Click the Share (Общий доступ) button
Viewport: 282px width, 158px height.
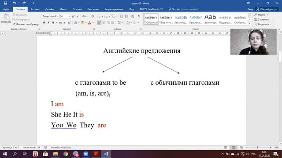point(267,9)
